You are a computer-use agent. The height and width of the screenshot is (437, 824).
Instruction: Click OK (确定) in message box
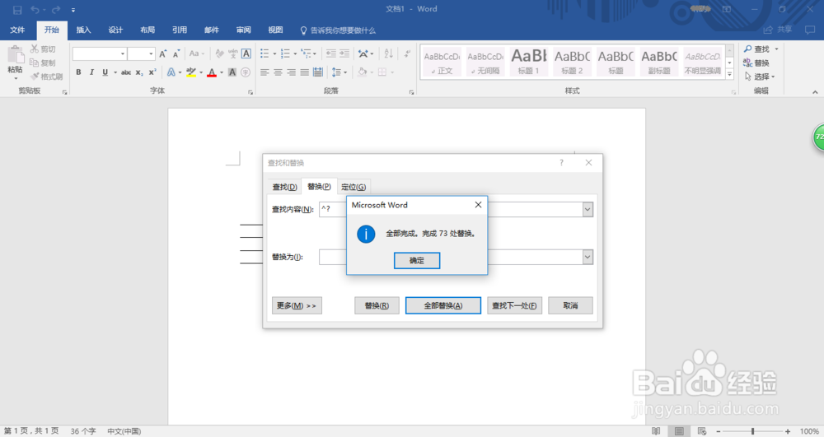click(x=417, y=260)
